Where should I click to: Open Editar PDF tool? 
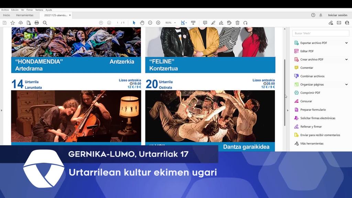[307, 51]
